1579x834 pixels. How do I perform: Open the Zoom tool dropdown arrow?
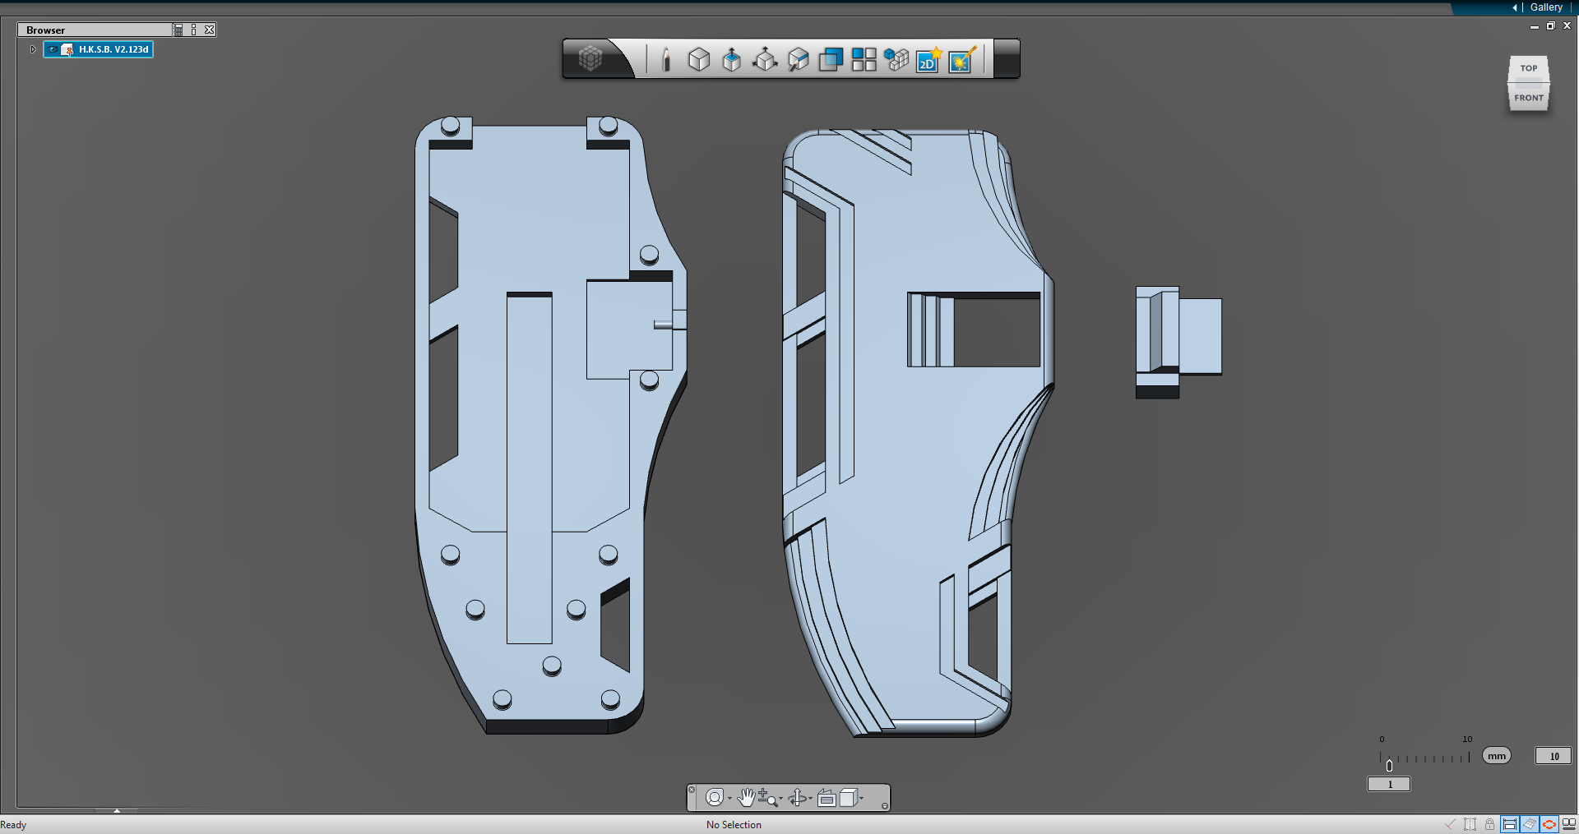(780, 798)
